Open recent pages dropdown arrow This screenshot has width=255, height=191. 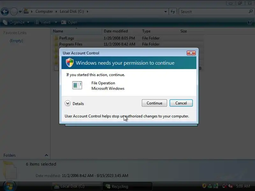tap(20, 12)
